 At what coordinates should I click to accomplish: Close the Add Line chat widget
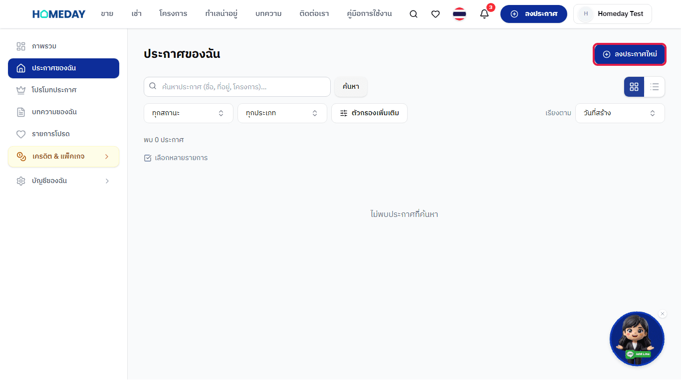pyautogui.click(x=663, y=314)
